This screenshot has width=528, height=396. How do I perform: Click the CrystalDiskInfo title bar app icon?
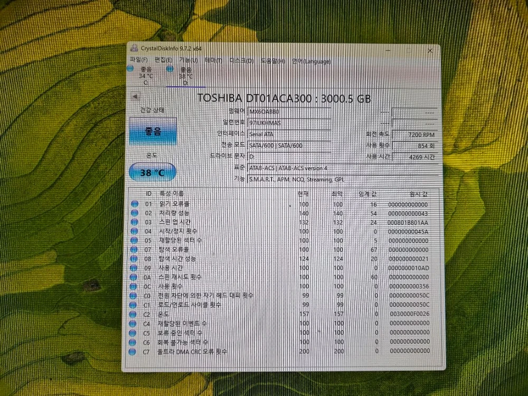134,48
